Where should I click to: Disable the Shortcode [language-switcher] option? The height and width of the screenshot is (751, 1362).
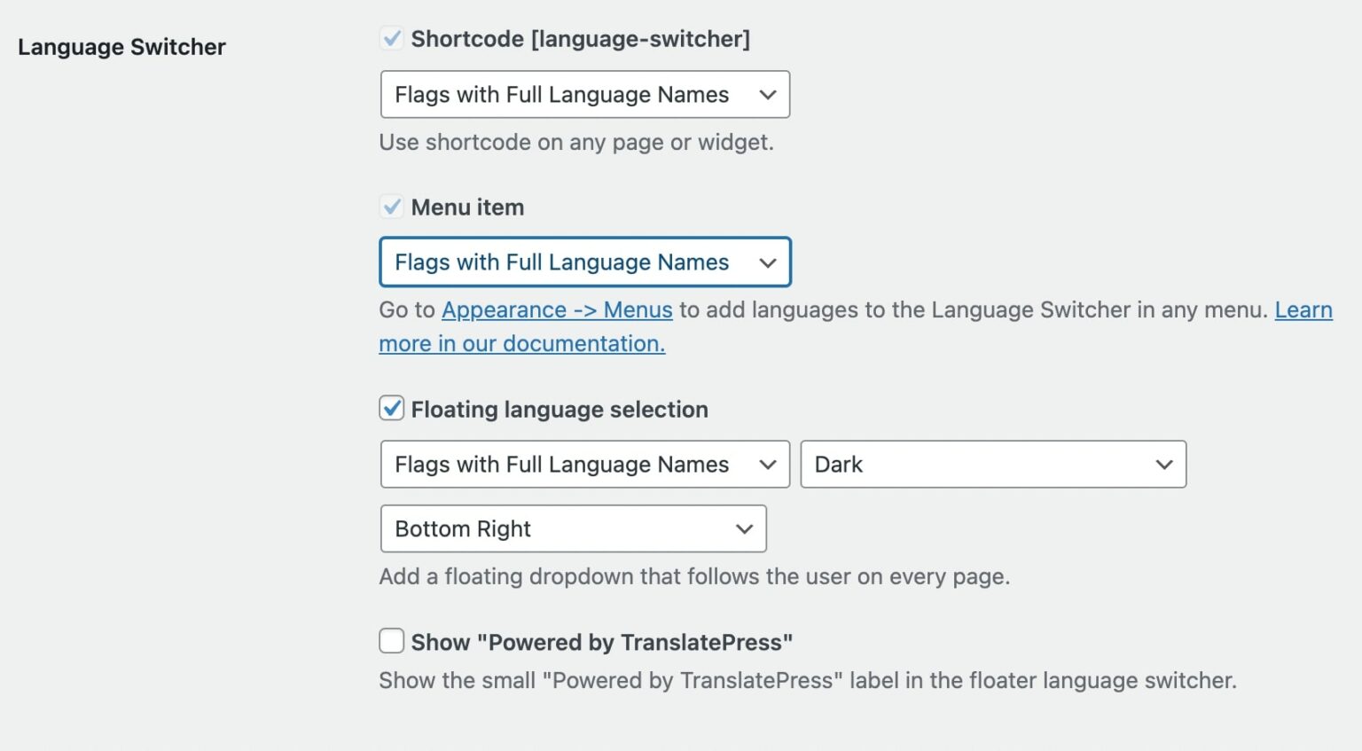tap(391, 38)
